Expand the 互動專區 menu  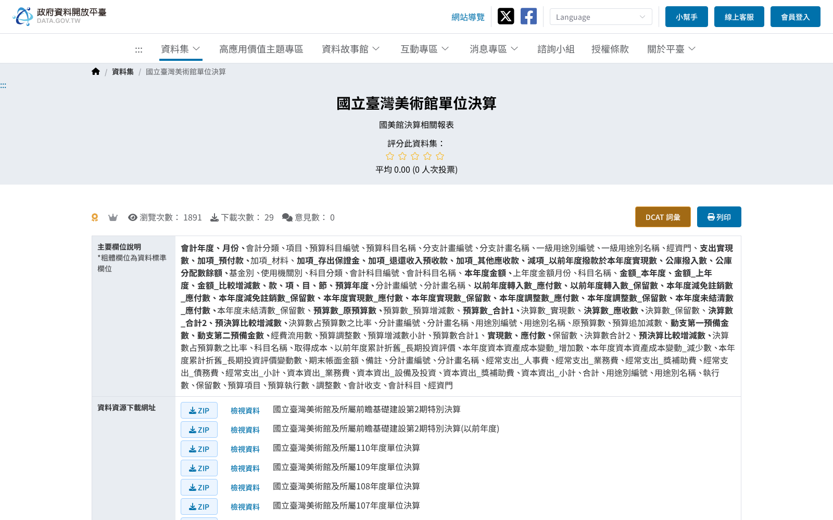point(425,49)
